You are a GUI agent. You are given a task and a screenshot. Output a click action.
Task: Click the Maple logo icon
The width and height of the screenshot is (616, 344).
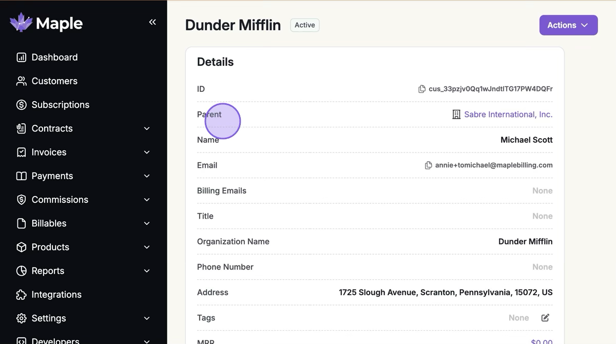click(x=21, y=23)
